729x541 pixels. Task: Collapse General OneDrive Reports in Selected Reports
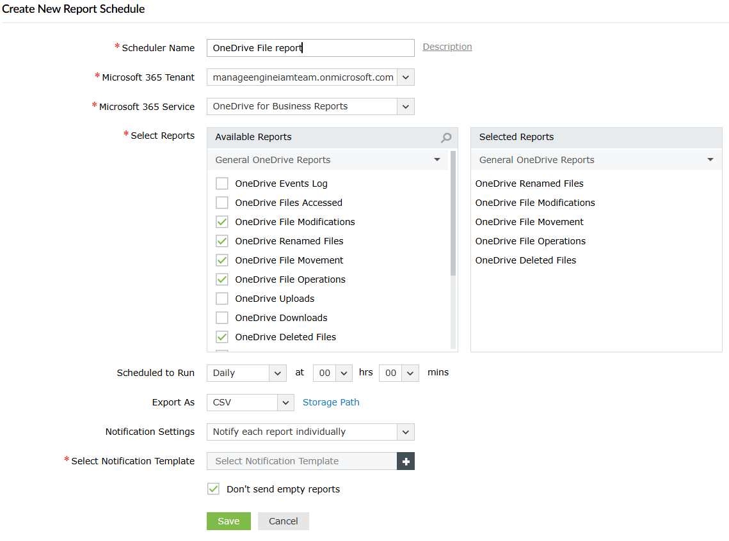tap(710, 160)
